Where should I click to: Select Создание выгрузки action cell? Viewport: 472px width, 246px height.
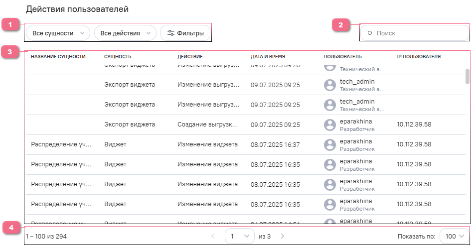click(207, 124)
